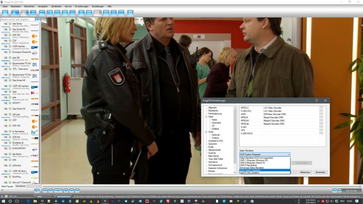Click the rightmost icon in the top toolbar
The image size is (363, 204).
(x=130, y=13)
